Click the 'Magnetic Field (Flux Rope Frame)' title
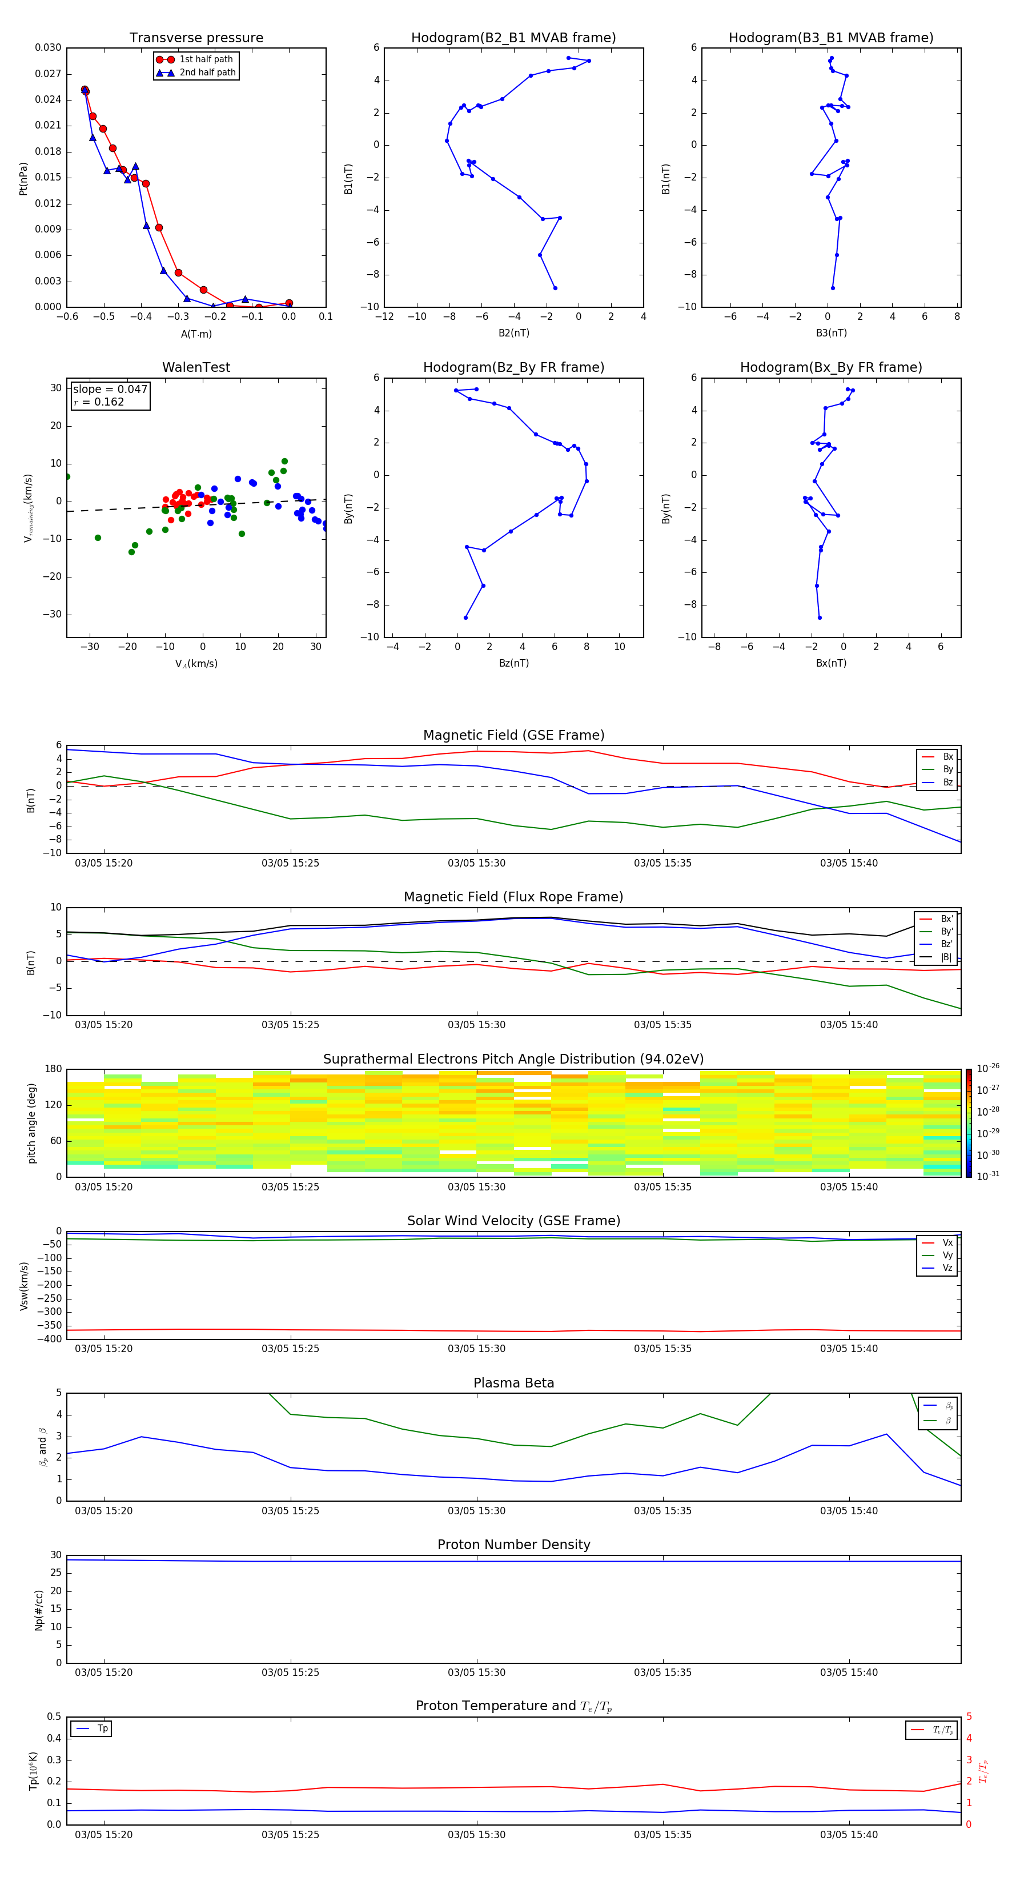The width and height of the screenshot is (1028, 1885). tap(513, 897)
